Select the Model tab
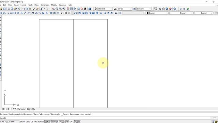218x123 pixels. (17, 109)
